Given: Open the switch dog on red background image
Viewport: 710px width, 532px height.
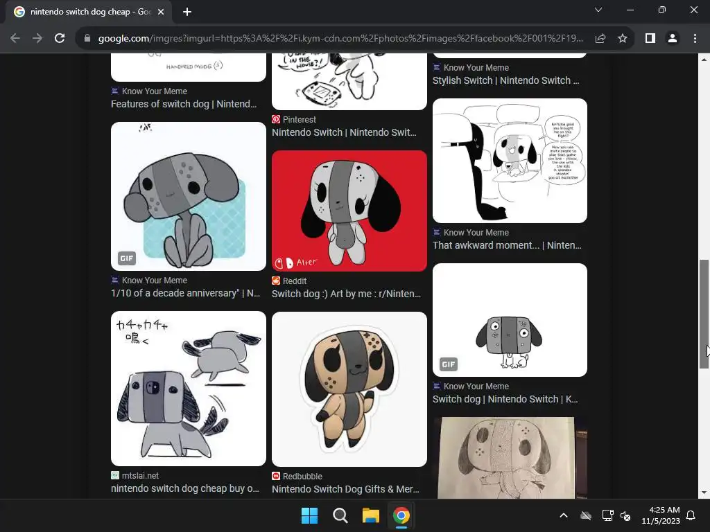Looking at the screenshot, I should [x=349, y=211].
